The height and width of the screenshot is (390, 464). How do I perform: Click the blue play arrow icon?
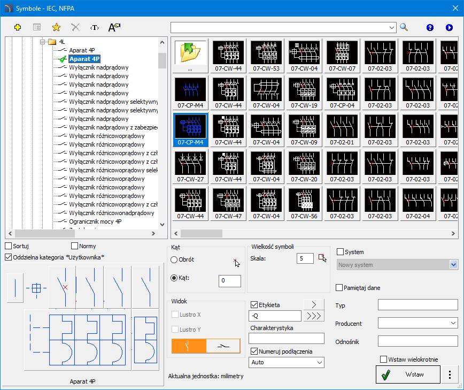449,27
